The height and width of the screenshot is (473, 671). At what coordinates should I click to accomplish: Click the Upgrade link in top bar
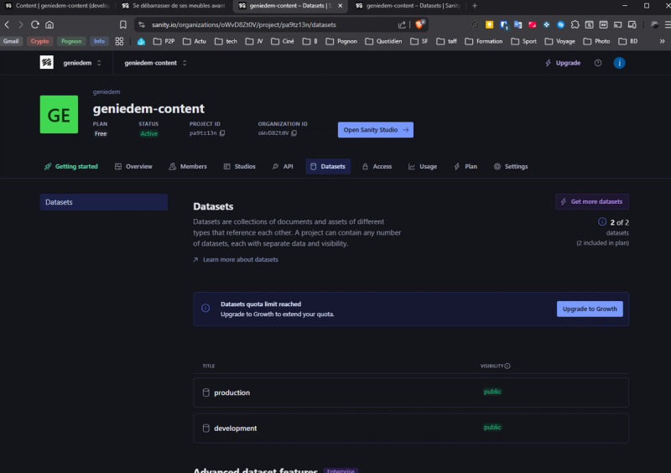click(x=562, y=63)
